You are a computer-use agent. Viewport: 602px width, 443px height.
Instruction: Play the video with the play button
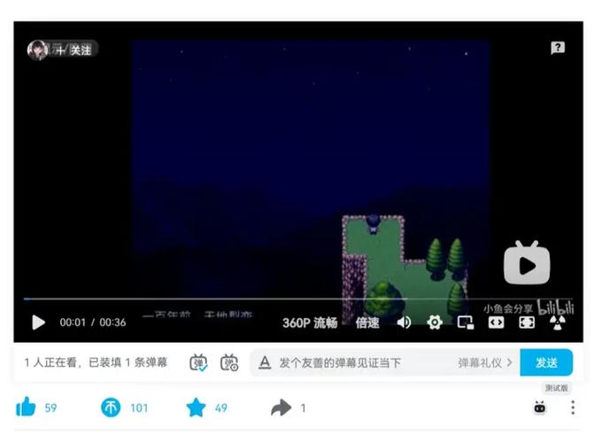click(x=38, y=322)
